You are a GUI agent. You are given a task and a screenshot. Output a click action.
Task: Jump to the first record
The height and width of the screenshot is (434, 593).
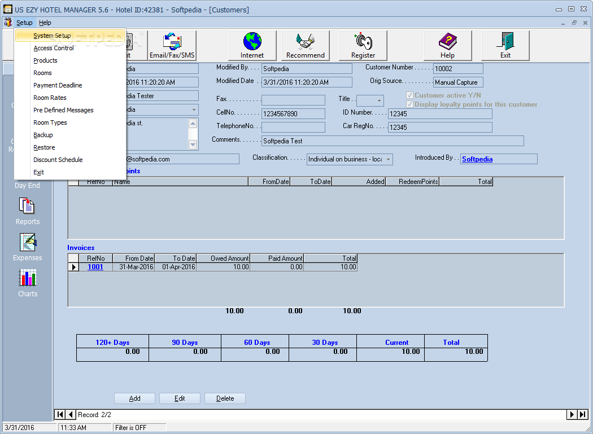(60, 415)
